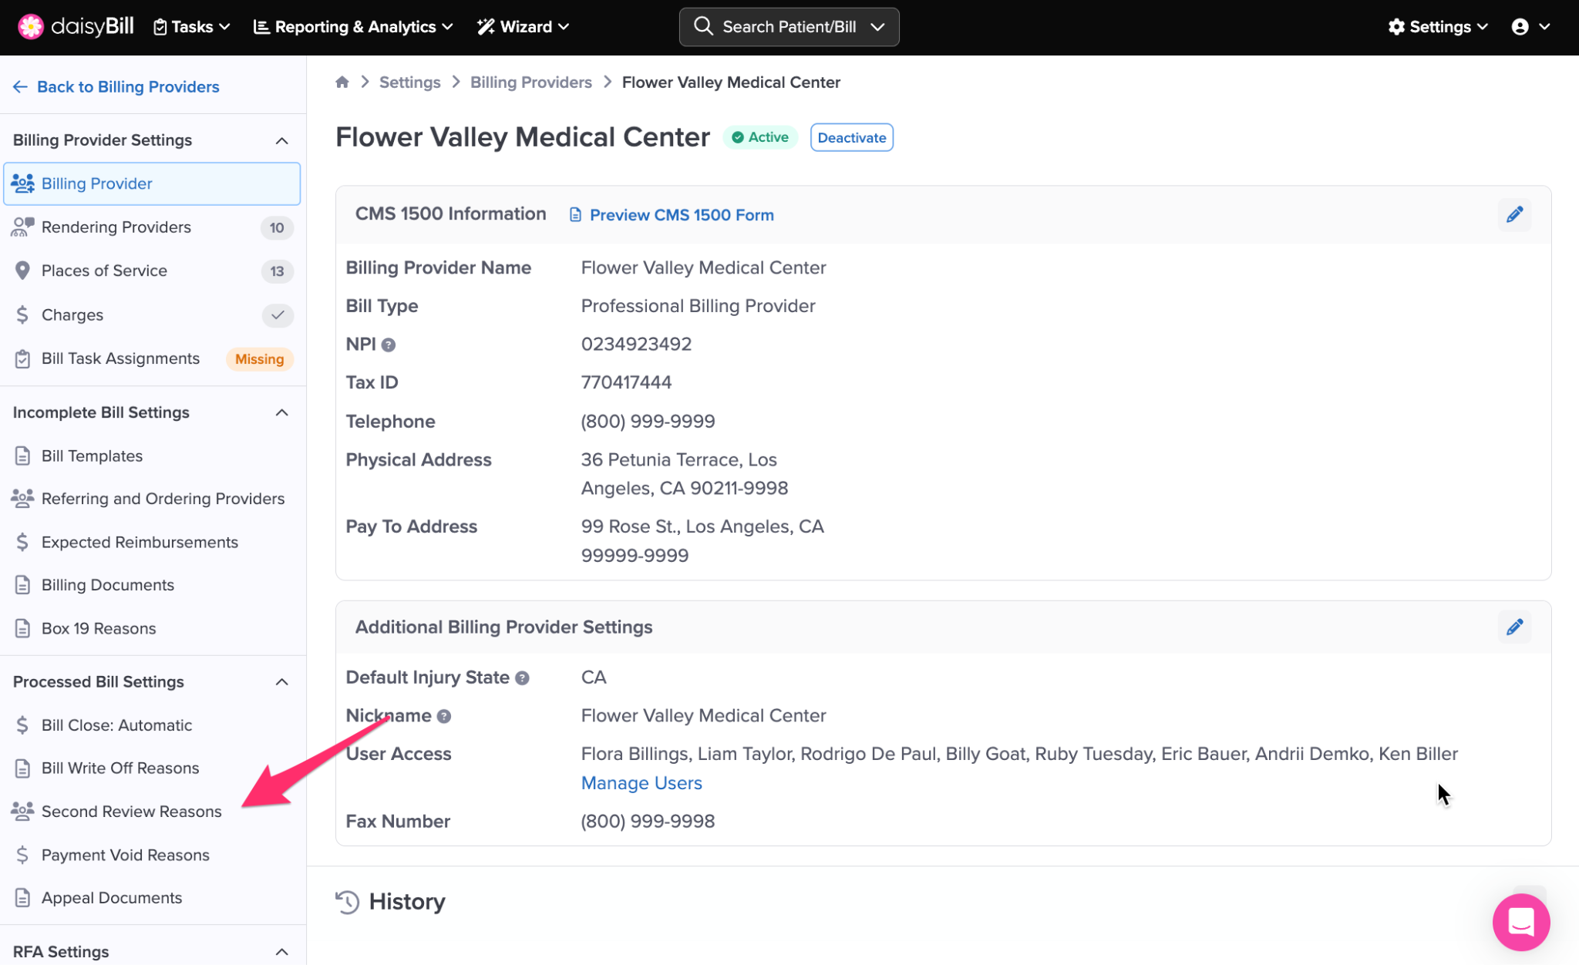1579x965 pixels.
Task: Collapse the Billing Provider Settings section
Action: tap(281, 140)
